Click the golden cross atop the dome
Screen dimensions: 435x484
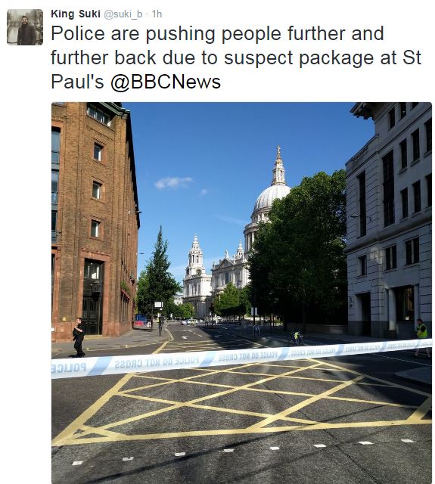(x=278, y=152)
